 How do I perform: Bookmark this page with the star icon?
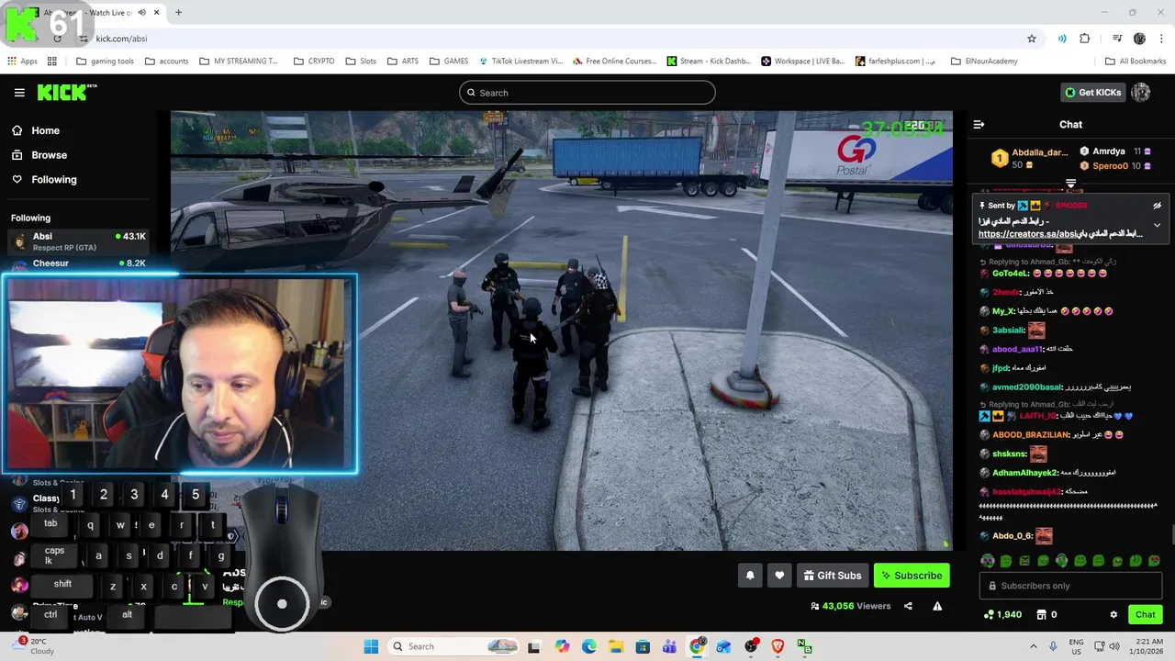(1032, 39)
